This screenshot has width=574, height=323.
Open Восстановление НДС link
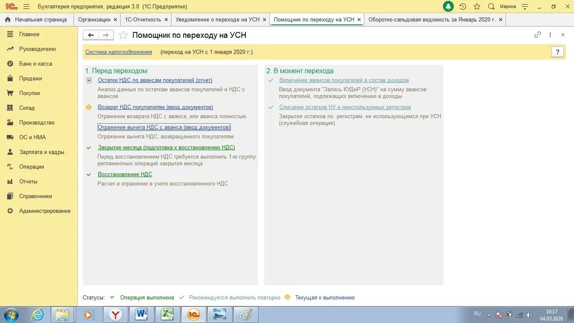point(125,174)
